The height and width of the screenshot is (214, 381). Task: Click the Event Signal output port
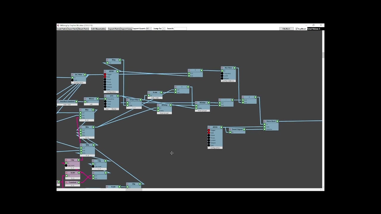pyautogui.click(x=244, y=130)
